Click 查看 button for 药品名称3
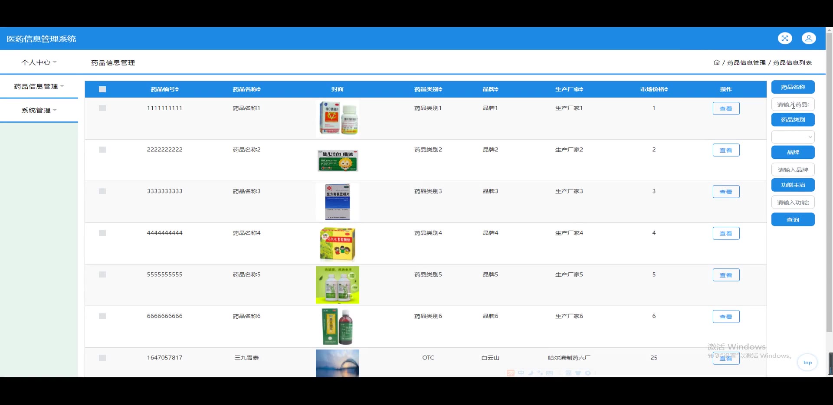833x405 pixels. pos(726,192)
